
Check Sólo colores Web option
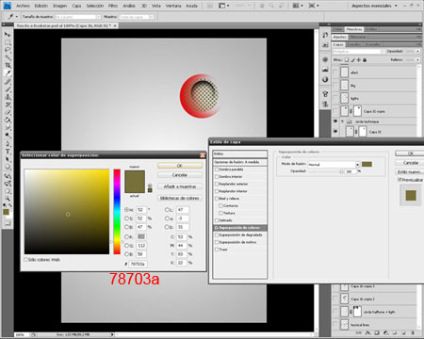26,260
